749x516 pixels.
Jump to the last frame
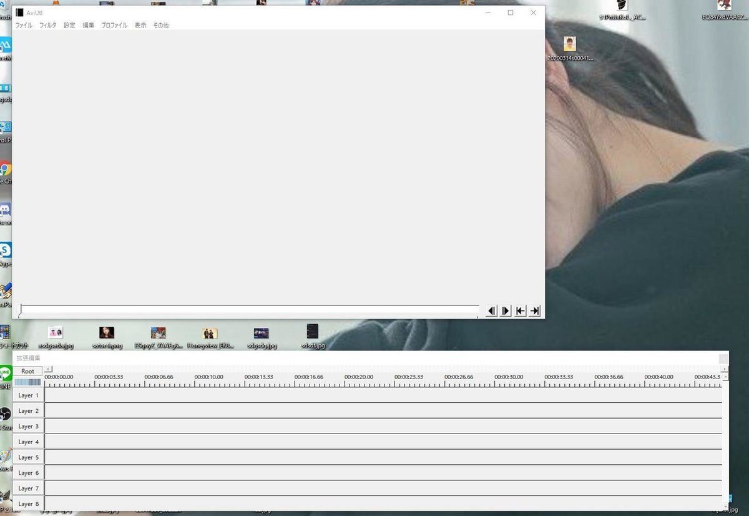pos(534,310)
